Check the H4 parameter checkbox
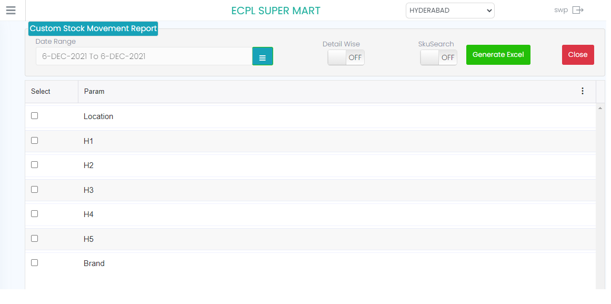611x304 pixels. tap(35, 213)
